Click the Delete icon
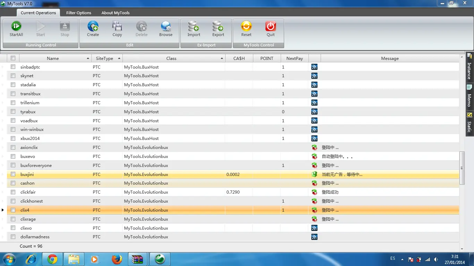This screenshot has width=474, height=266. (142, 26)
